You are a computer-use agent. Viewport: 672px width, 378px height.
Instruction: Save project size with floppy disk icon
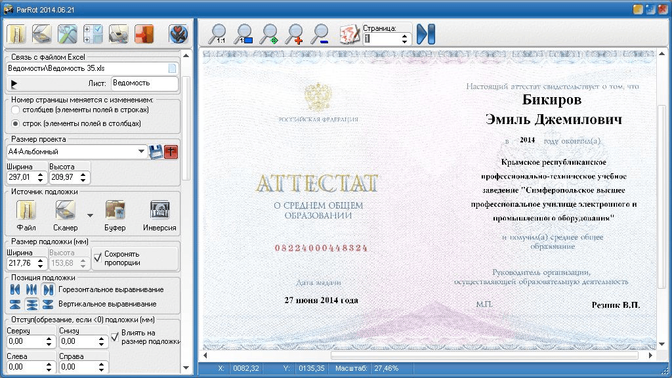(156, 152)
